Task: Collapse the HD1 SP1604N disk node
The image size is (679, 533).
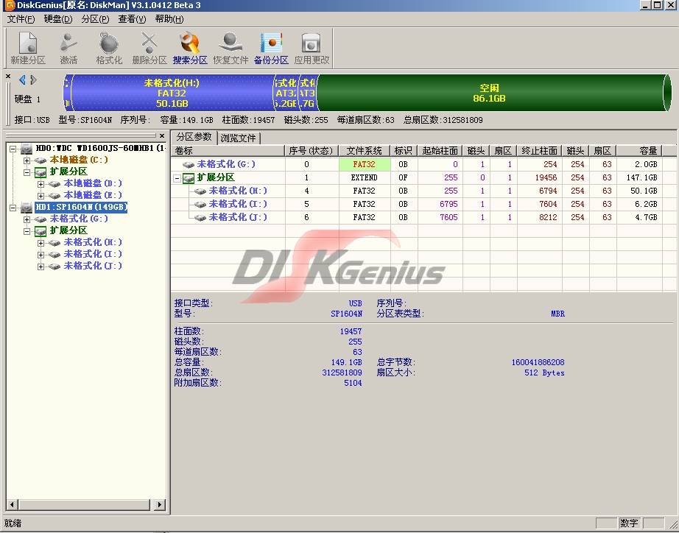Action: 13,208
